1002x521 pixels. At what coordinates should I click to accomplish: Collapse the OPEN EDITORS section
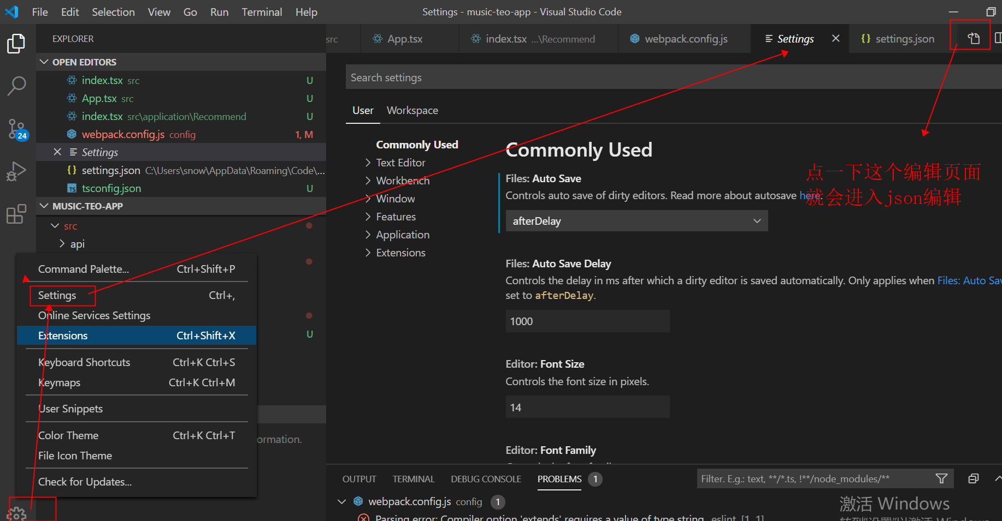click(44, 62)
